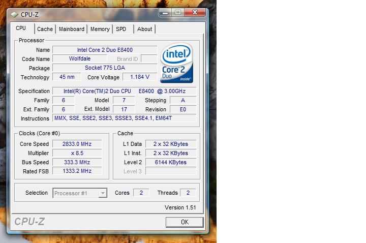Click the Technology value 45 nm

pos(67,77)
